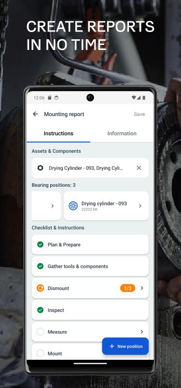181x388 pixels.
Task: Tap the wifi signal icon in status bar
Action: [134, 98]
